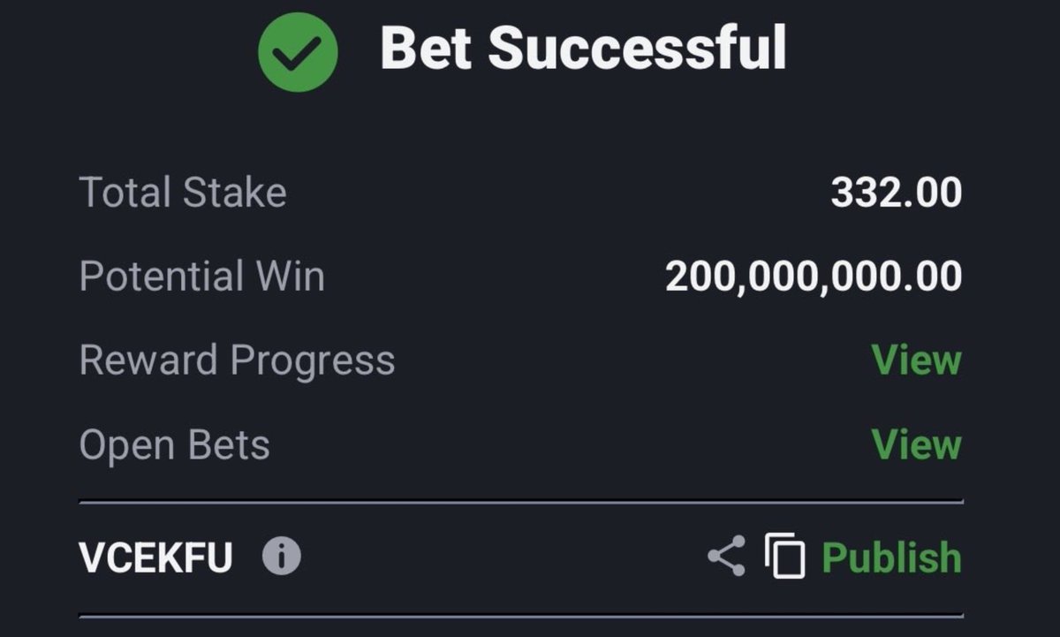
Task: Select the 332.00 stake amount
Action: 896,193
